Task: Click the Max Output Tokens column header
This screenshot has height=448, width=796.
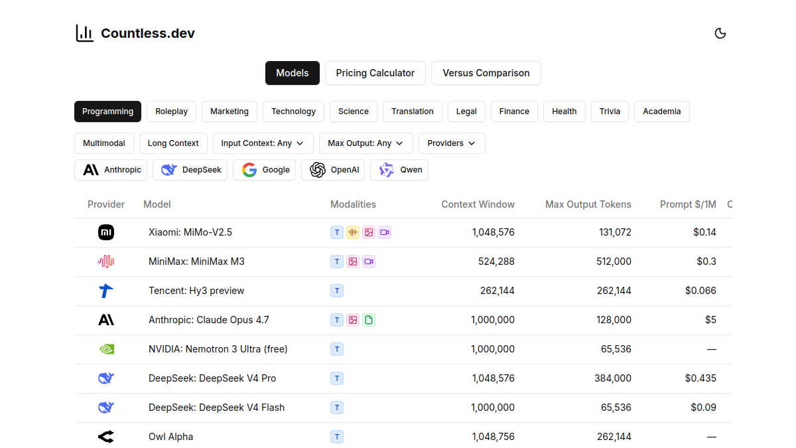Action: coord(588,204)
